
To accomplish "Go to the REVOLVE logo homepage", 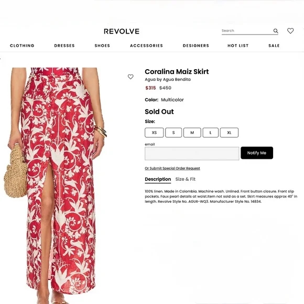I will pos(122,31).
